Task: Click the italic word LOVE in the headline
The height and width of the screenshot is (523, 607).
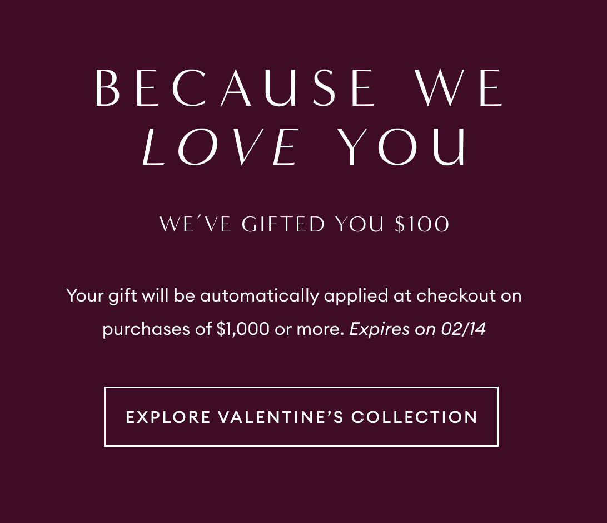Action: click(x=221, y=147)
